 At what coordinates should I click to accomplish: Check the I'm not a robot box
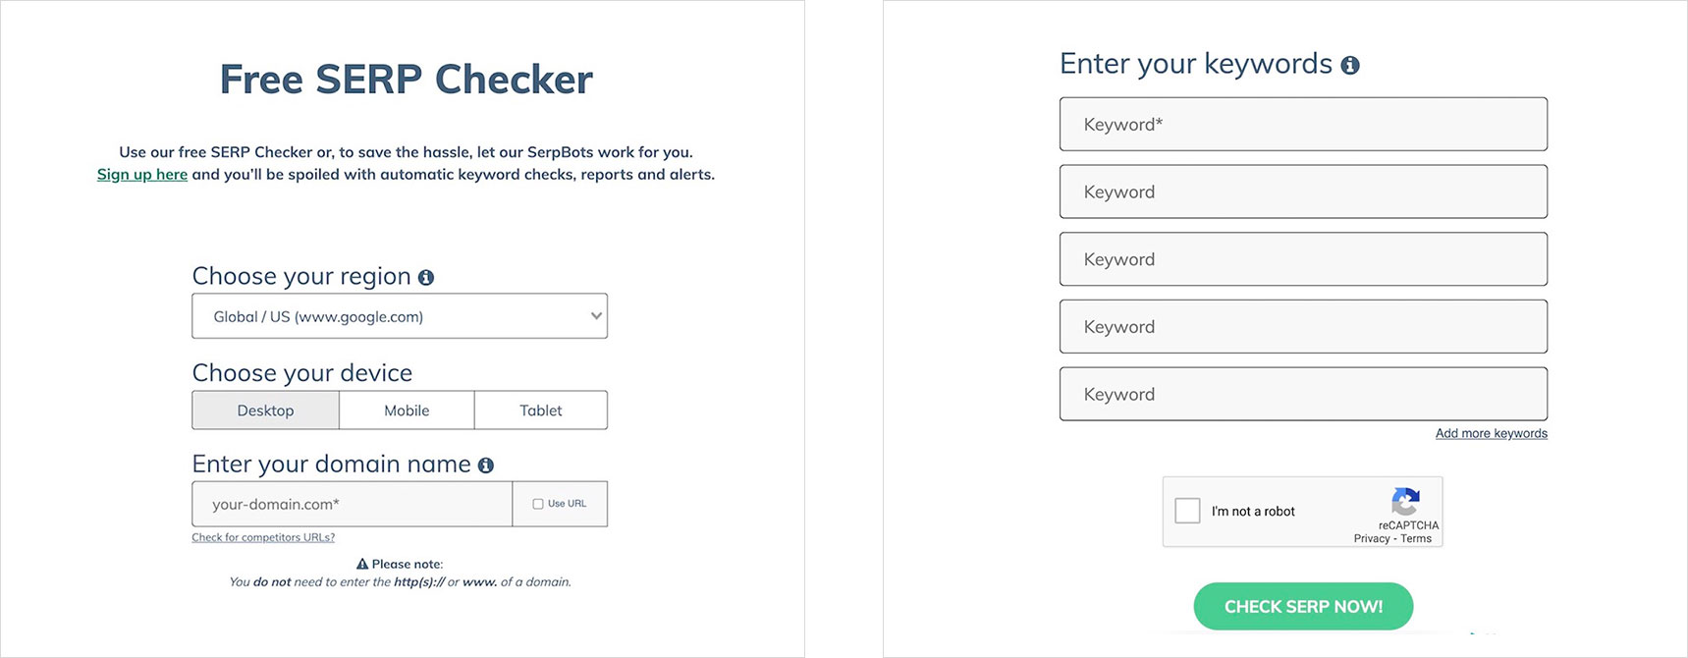click(x=1188, y=511)
